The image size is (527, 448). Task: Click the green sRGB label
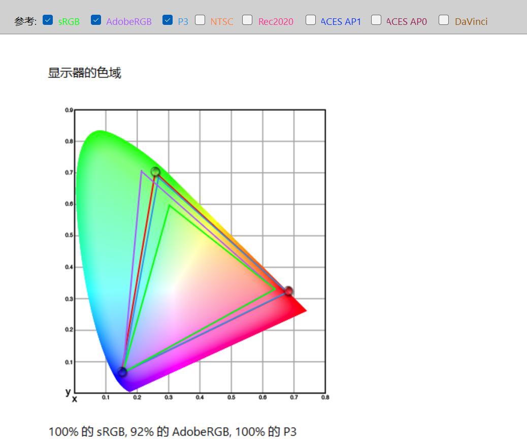69,21
